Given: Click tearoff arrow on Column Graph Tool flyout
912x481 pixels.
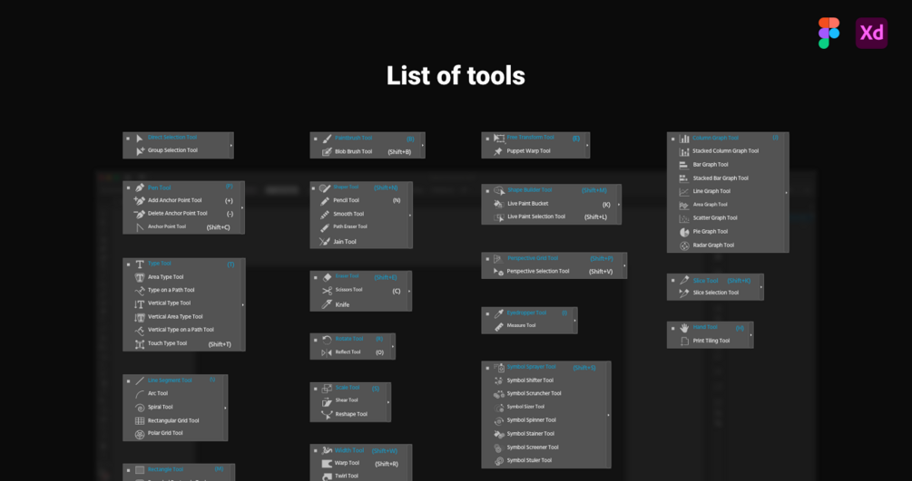Looking at the screenshot, I should pyautogui.click(x=787, y=192).
